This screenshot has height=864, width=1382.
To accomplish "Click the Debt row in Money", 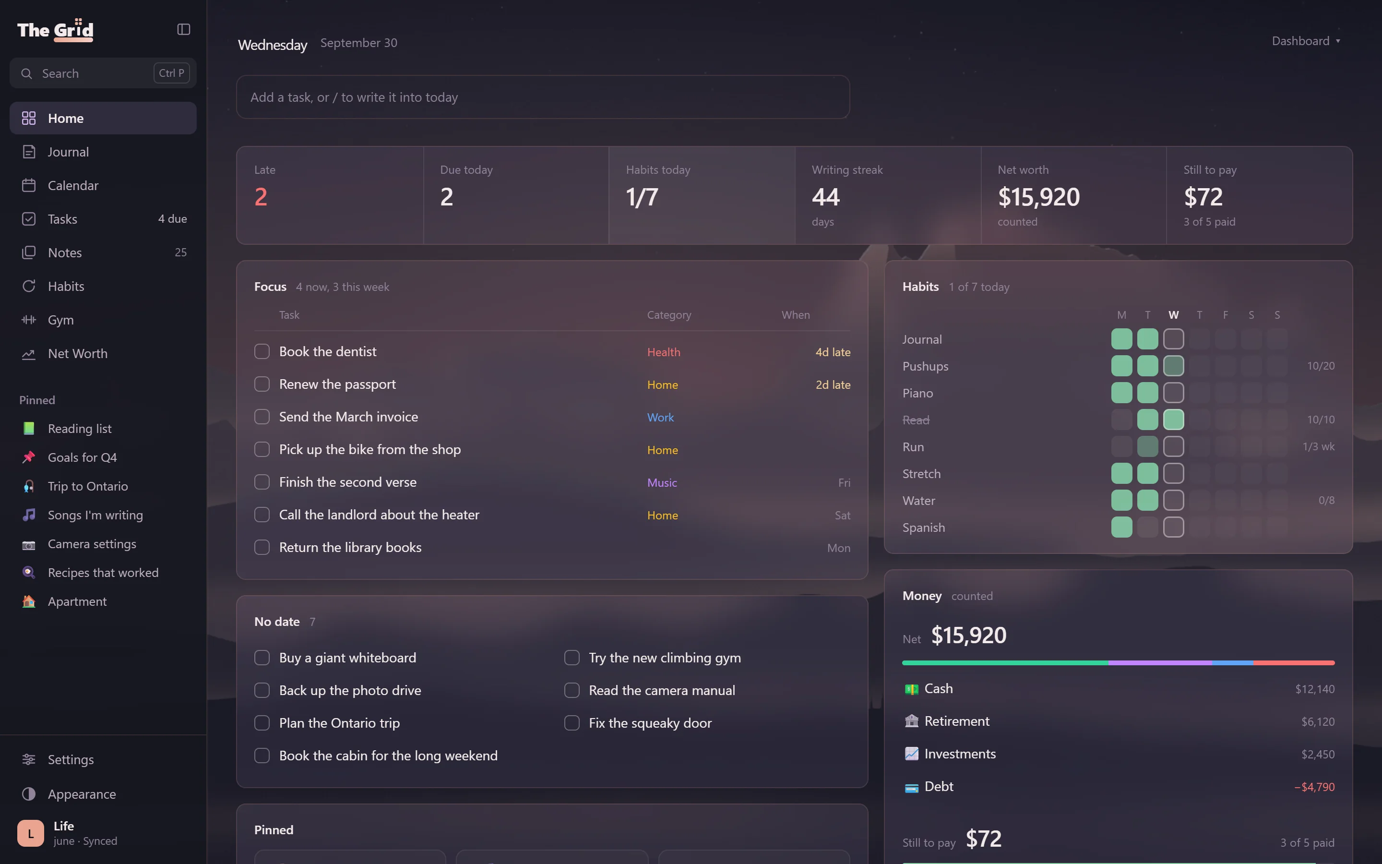I will 1118,787.
